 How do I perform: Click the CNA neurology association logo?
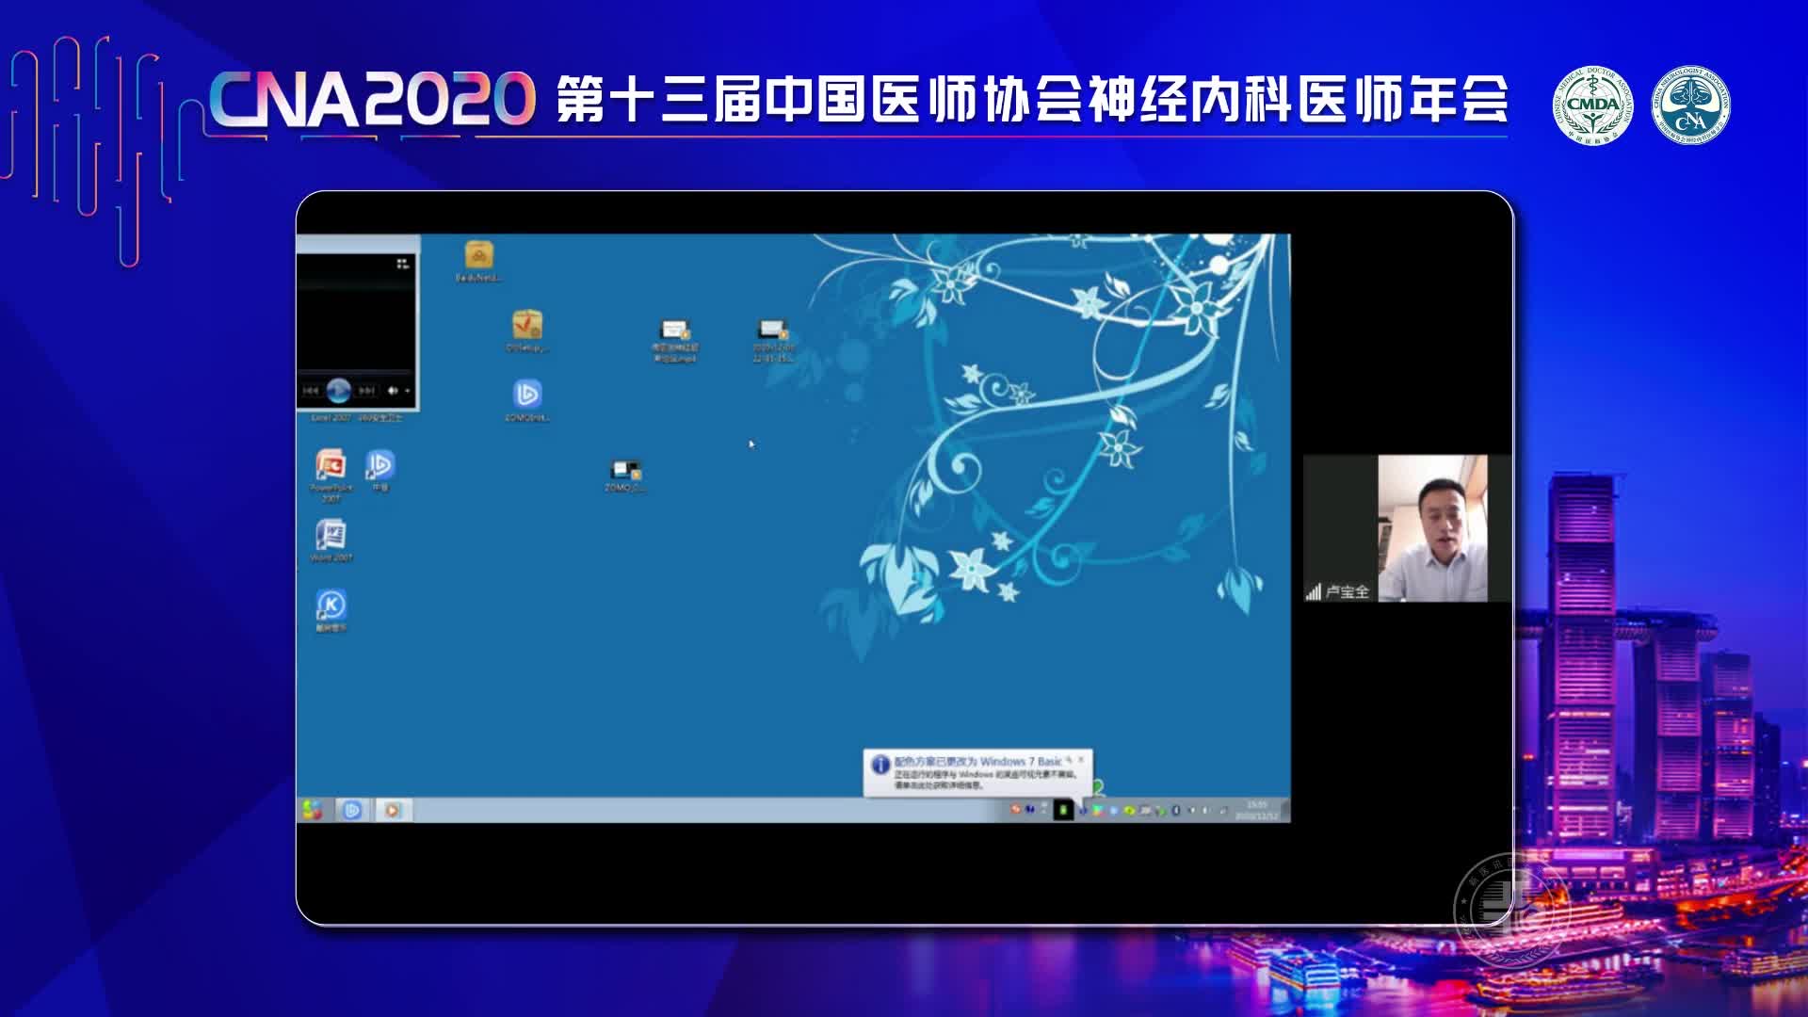1691,105
